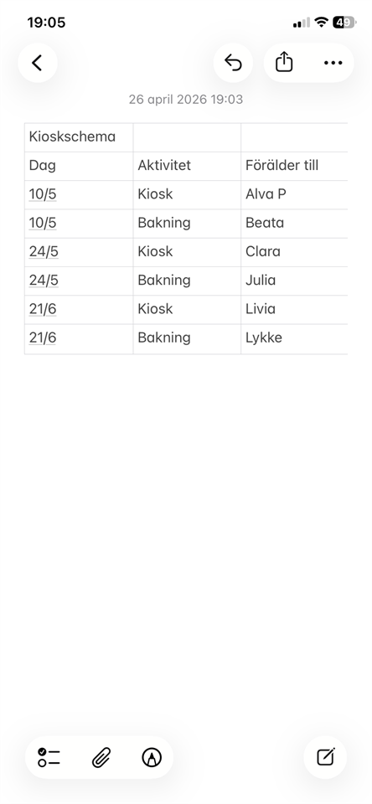Tap the Dag header cell
This screenshot has width=372, height=804.
pyautogui.click(x=79, y=166)
